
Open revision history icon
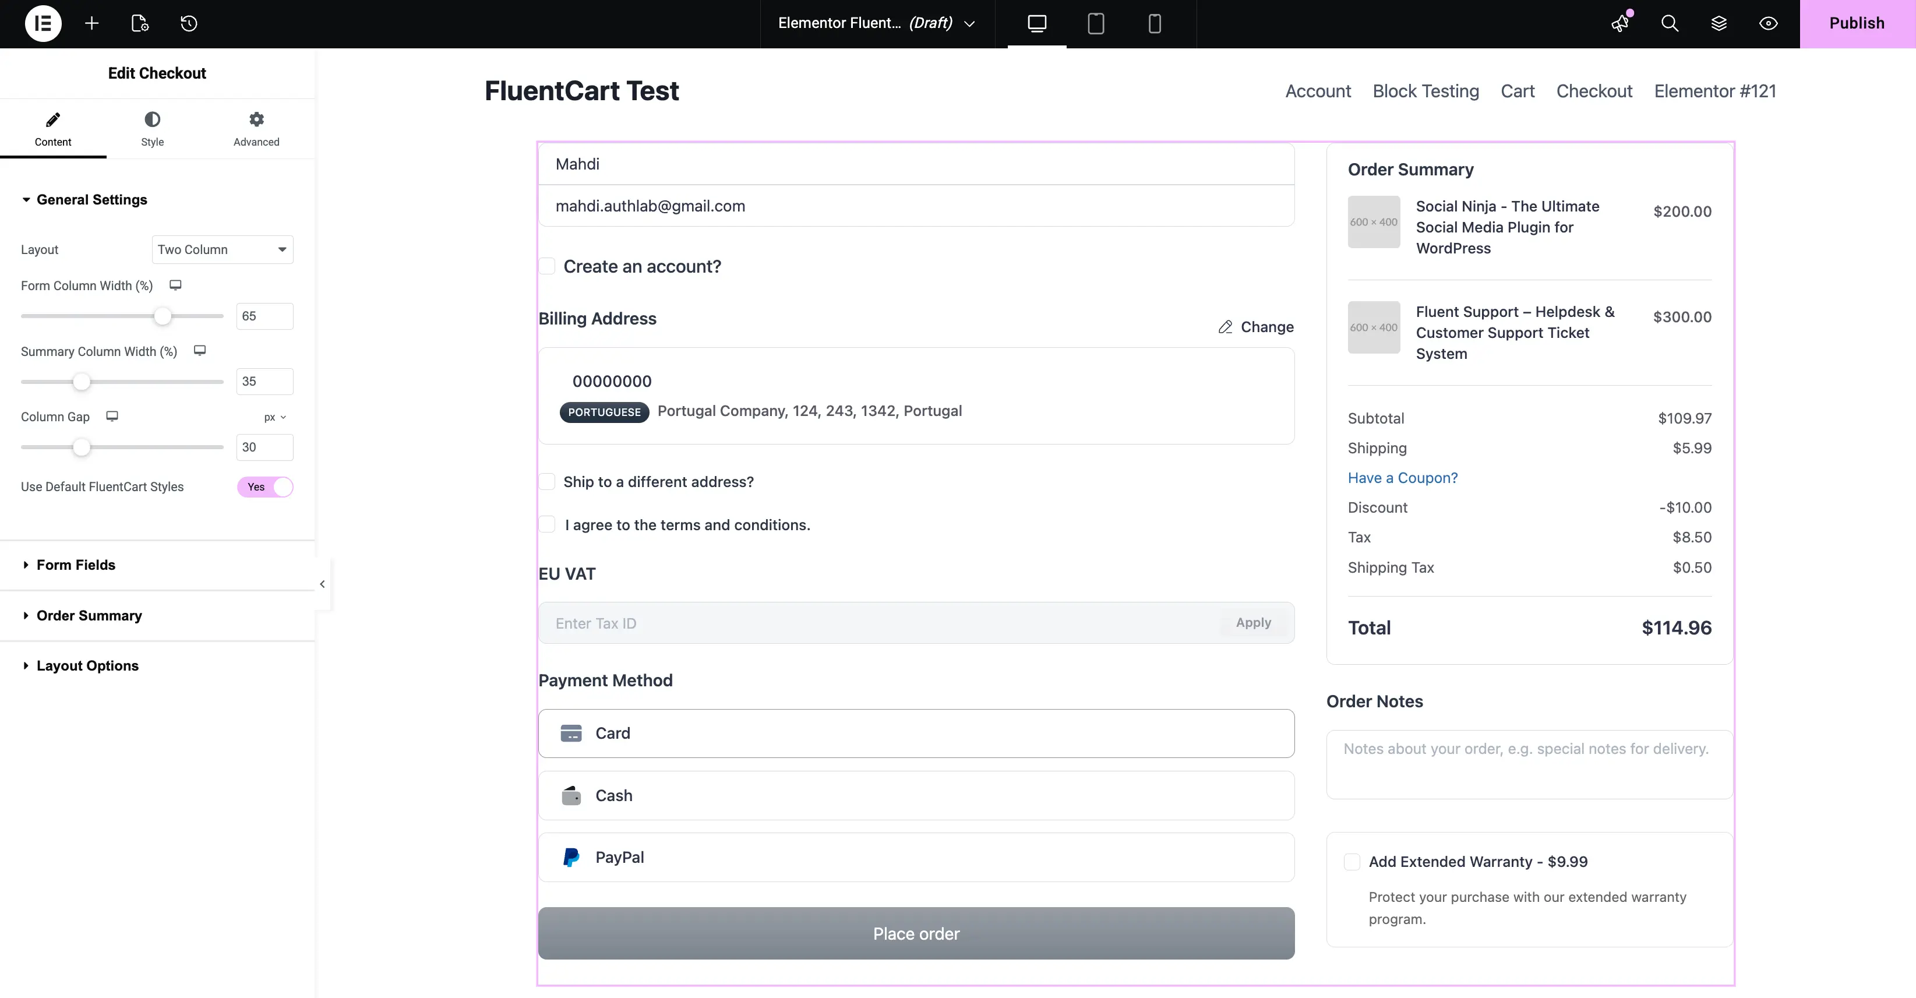pyautogui.click(x=189, y=23)
